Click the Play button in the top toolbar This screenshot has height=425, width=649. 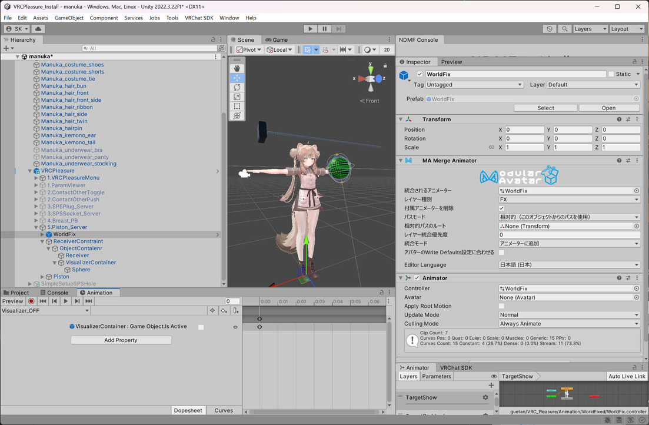click(x=310, y=29)
